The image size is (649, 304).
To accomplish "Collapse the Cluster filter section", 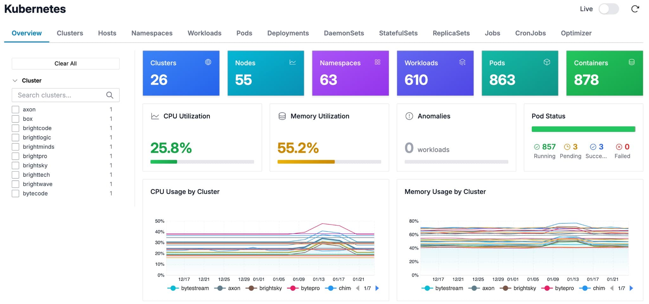I will pos(15,80).
